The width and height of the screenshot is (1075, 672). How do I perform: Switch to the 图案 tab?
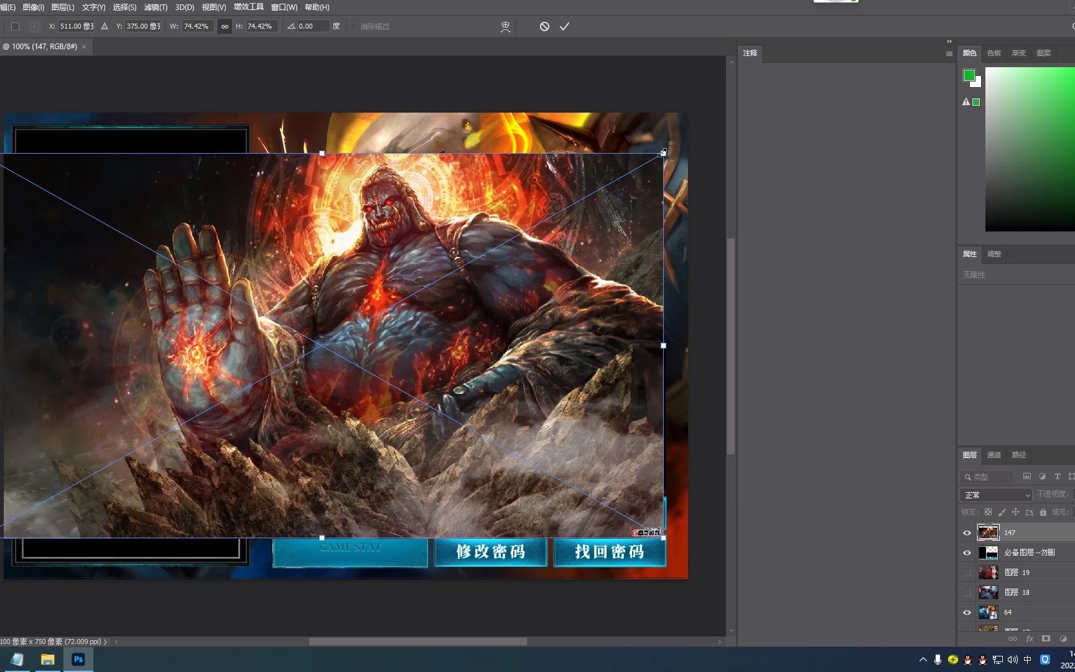point(1043,53)
